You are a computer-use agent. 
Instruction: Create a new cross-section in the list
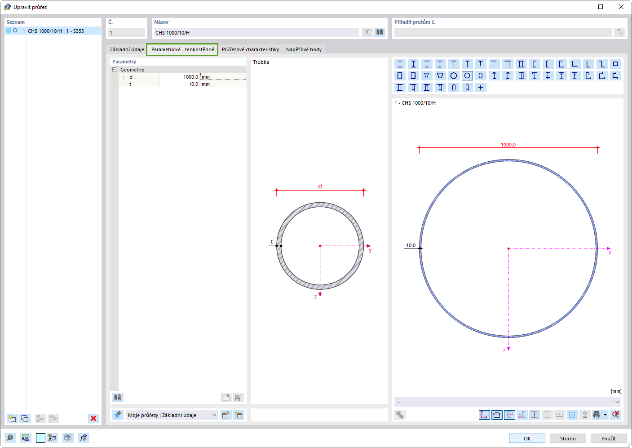pos(12,418)
